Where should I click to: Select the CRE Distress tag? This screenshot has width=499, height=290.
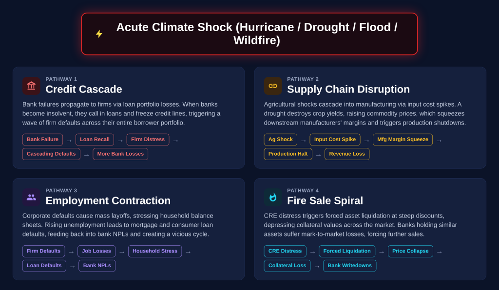coord(285,252)
